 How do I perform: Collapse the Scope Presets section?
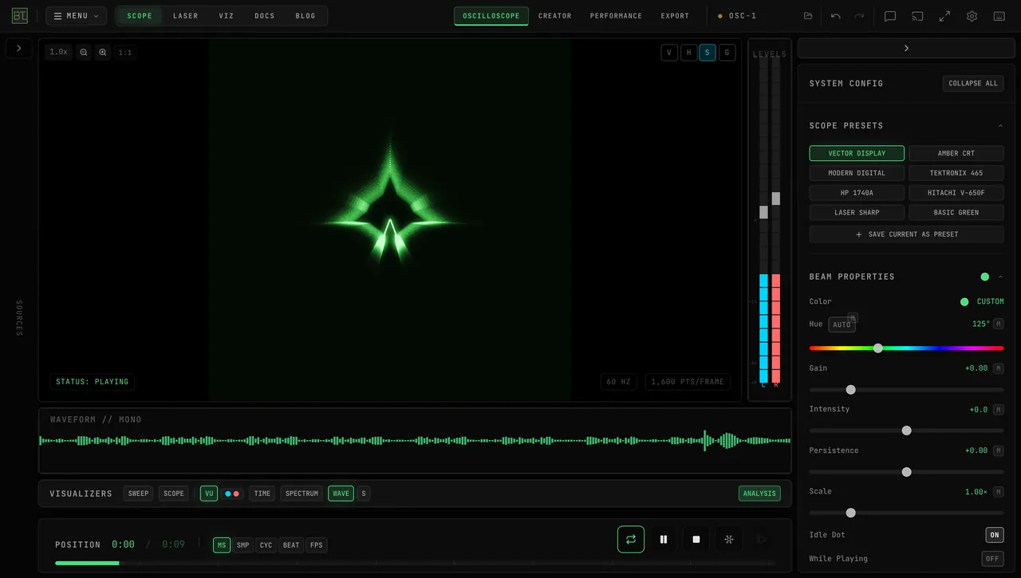[1000, 126]
